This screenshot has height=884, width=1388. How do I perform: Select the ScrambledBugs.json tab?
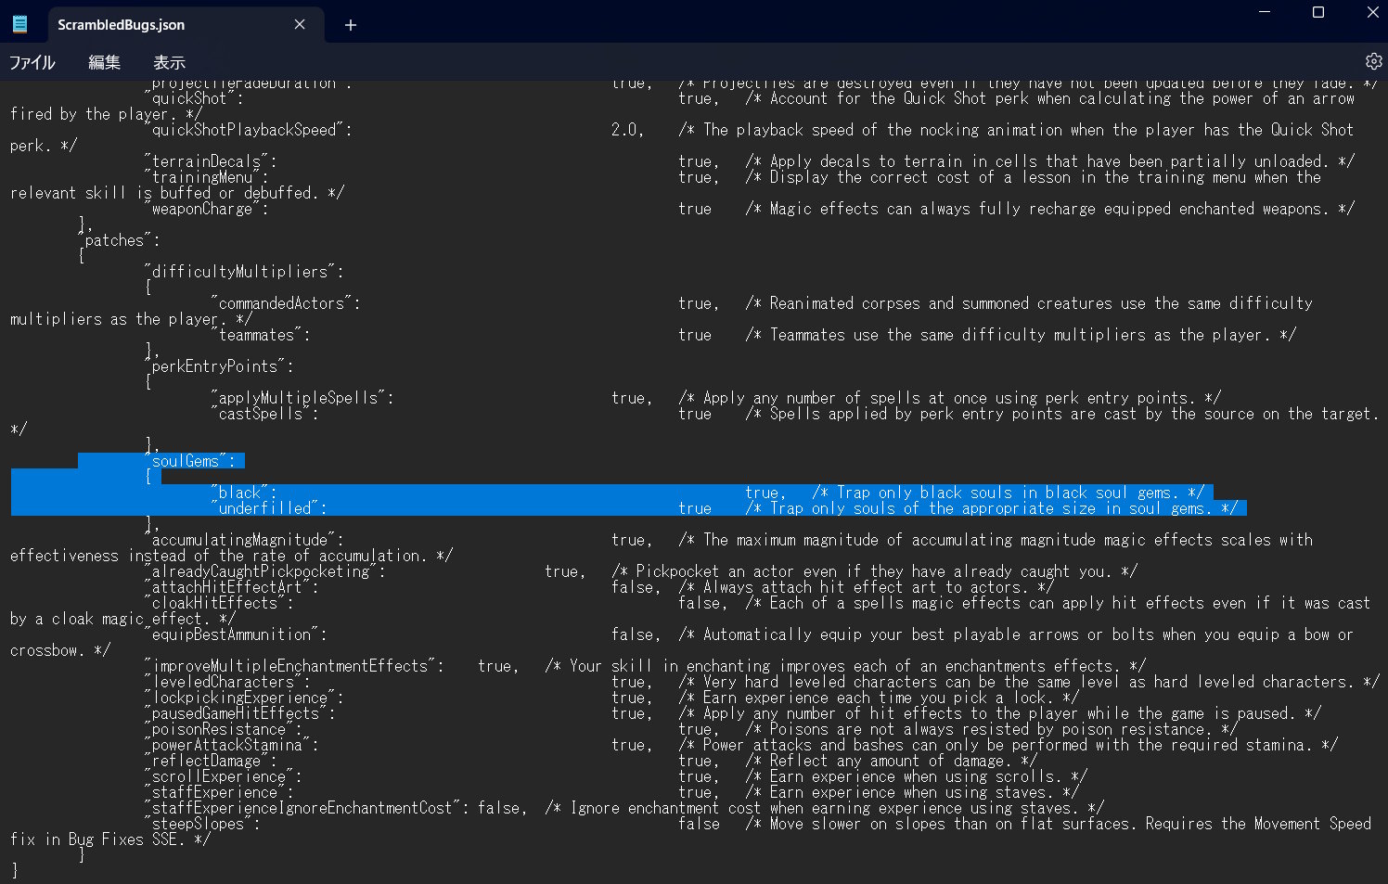click(122, 25)
